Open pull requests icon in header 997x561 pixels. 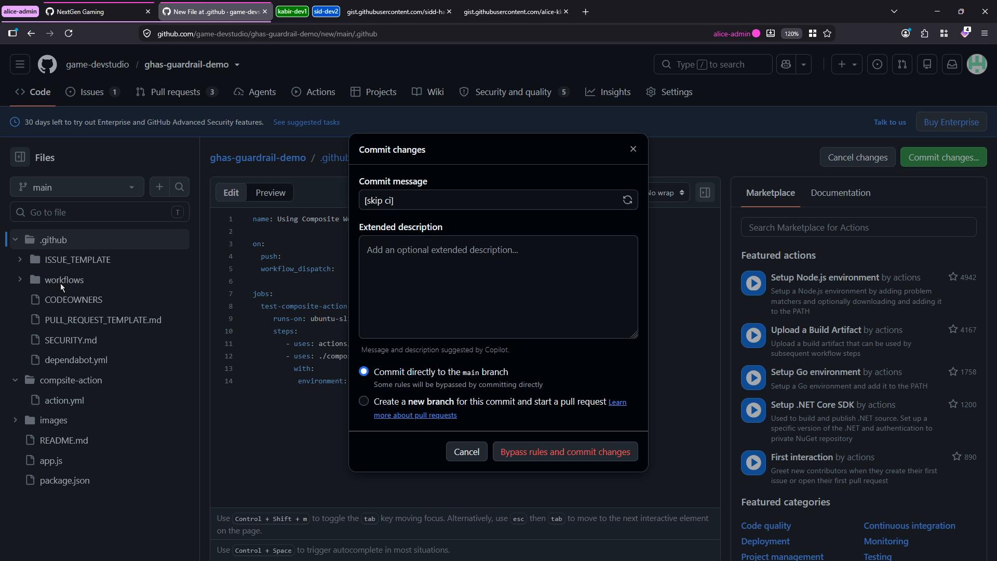tap(902, 64)
